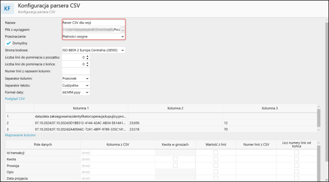Click the Kwota w groszach column header
This screenshot has height=182, width=329.
pos(175,145)
